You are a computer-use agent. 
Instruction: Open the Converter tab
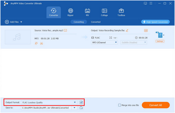click(54, 12)
